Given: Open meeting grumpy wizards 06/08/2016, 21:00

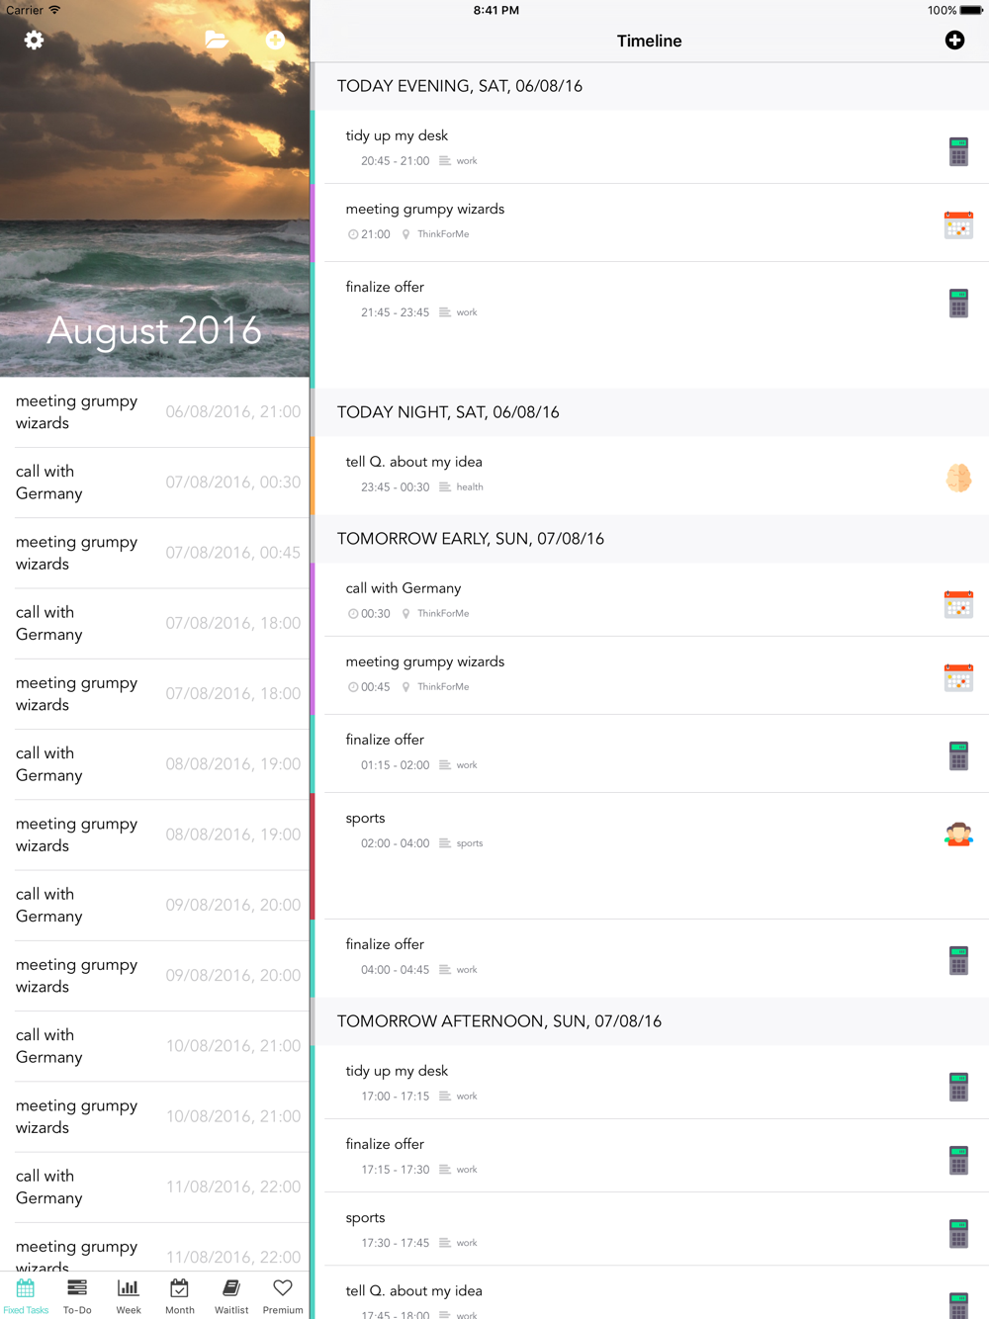Looking at the screenshot, I should click(154, 412).
